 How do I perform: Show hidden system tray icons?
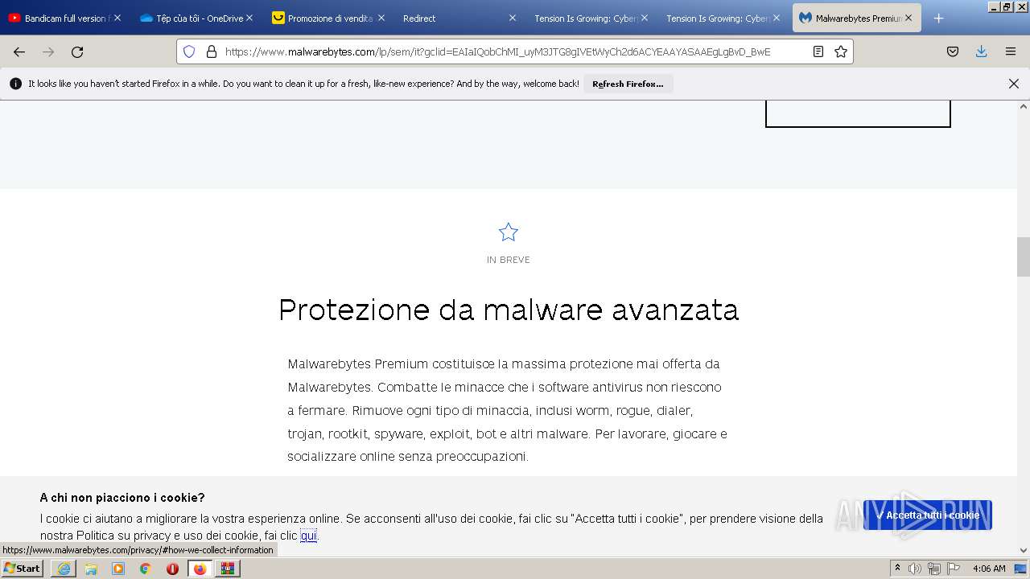tap(897, 569)
